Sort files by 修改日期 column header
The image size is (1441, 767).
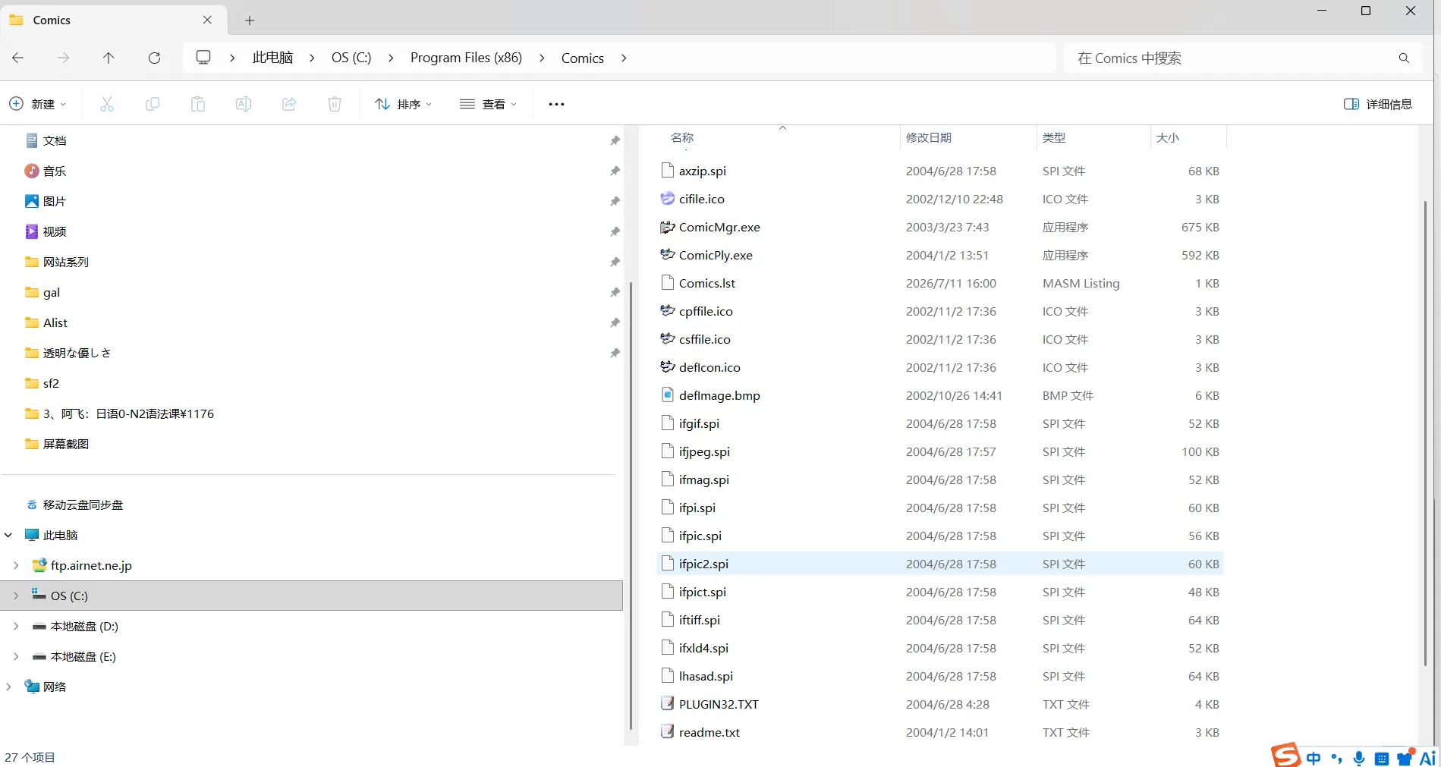click(x=929, y=137)
